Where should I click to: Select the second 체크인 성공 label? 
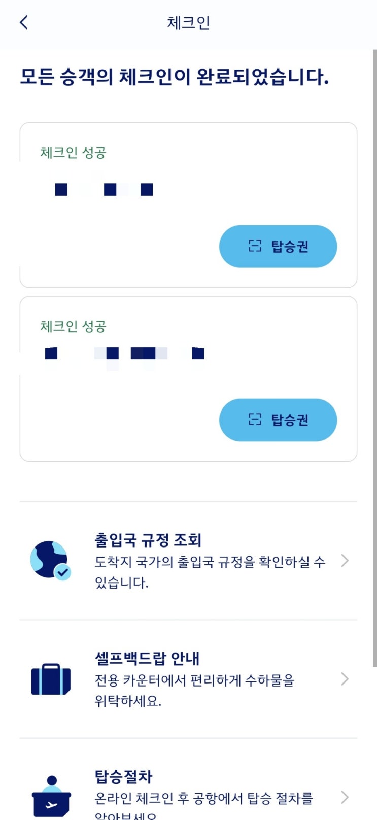(73, 326)
